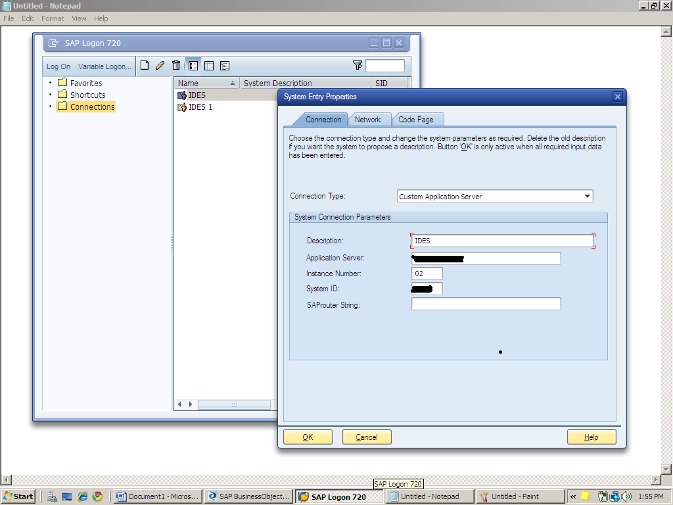This screenshot has width=673, height=505.
Task: Click Notepad vertical scrollbar down arrow
Action: 666,469
